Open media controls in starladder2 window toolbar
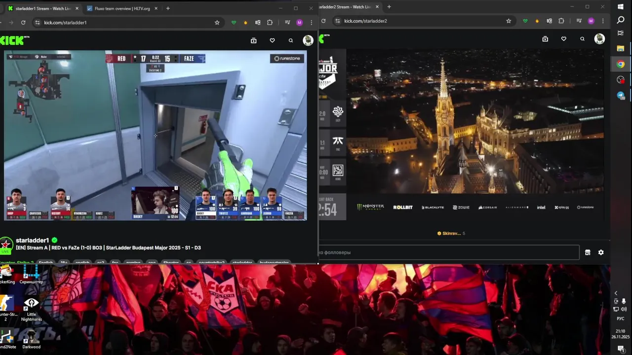Viewport: 632px width, 355px height. tap(579, 21)
